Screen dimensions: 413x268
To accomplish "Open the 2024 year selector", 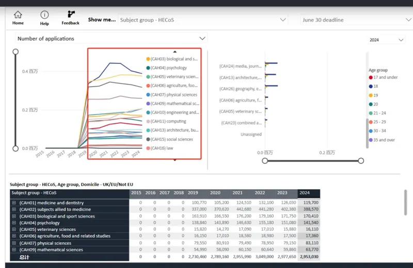I will (386, 40).
